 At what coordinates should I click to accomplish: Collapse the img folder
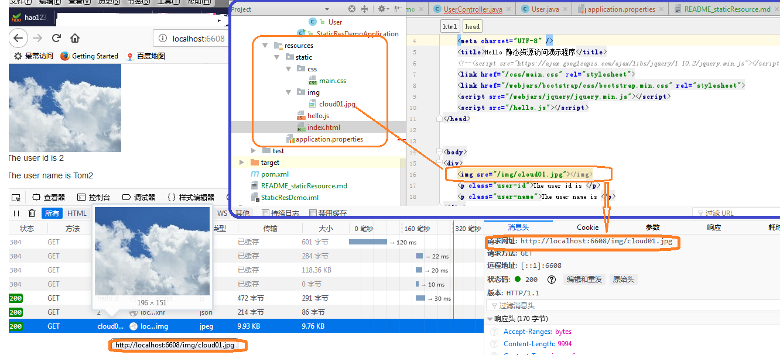click(288, 92)
